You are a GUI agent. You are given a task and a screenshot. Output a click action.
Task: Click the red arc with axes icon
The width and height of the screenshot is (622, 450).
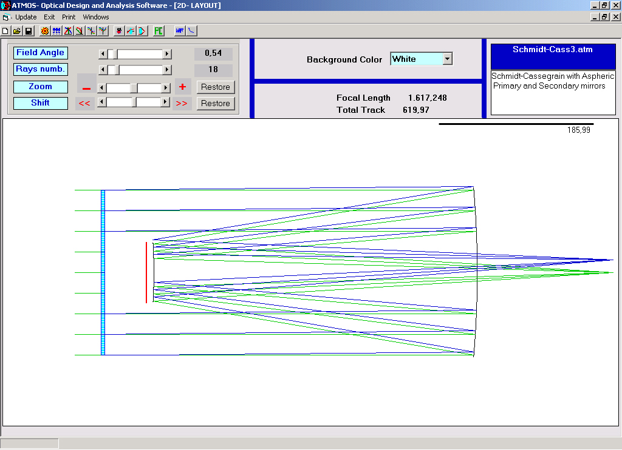pyautogui.click(x=80, y=31)
